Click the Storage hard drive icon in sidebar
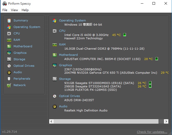The width and height of the screenshot is (172, 135). tap(9, 59)
